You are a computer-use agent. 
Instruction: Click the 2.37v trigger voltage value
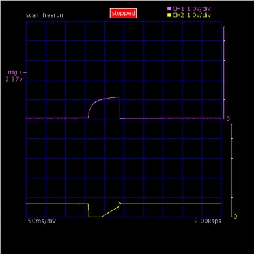click(14, 80)
